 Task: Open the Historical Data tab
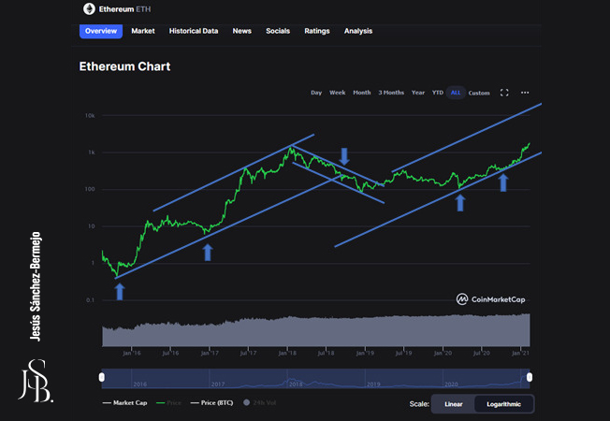click(x=194, y=31)
